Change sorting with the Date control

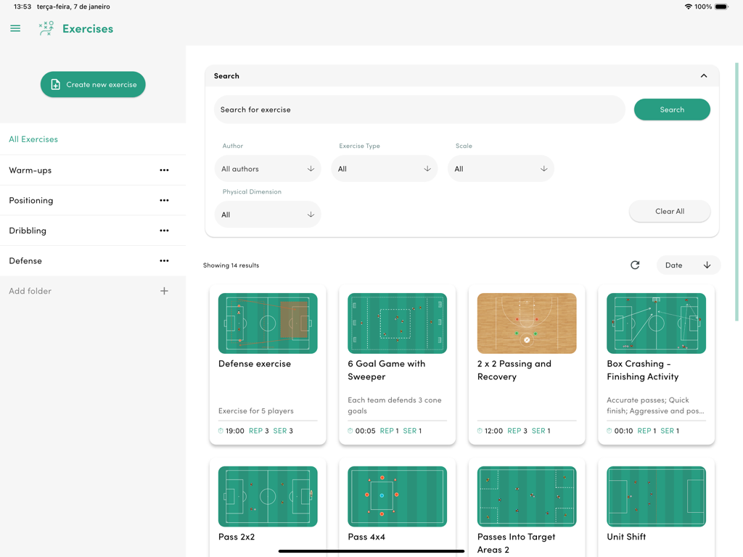point(688,265)
